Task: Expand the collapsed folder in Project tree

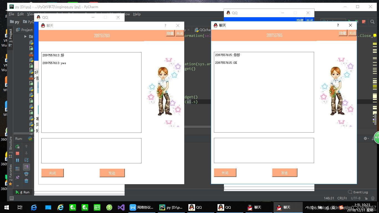Action: 25,36
